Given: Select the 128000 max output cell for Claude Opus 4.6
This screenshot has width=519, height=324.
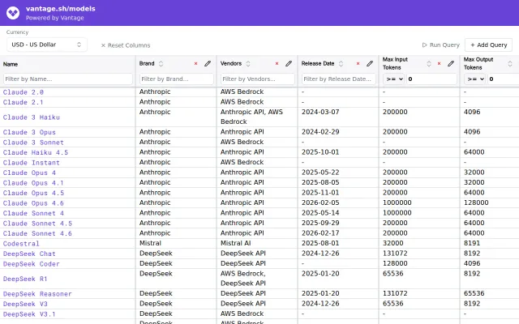Looking at the screenshot, I should [489, 202].
